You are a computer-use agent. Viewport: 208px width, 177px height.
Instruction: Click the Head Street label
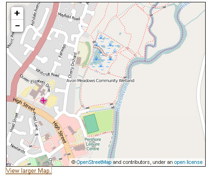(14, 123)
